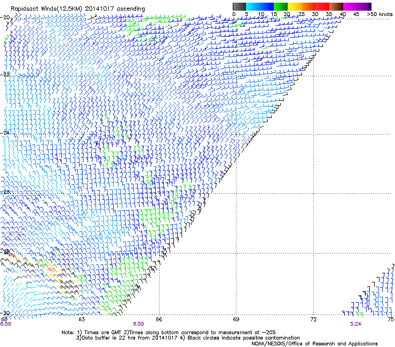Click the purple '6:59' time beneath longitude 60
Screen dimensions: 395x347
point(5,324)
